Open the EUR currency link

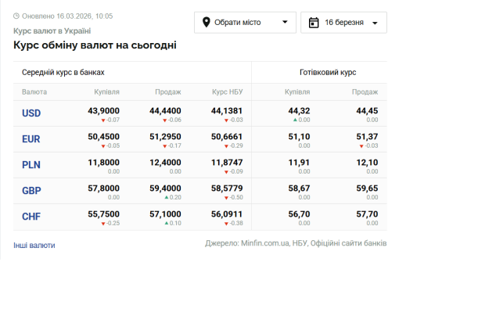31,138
